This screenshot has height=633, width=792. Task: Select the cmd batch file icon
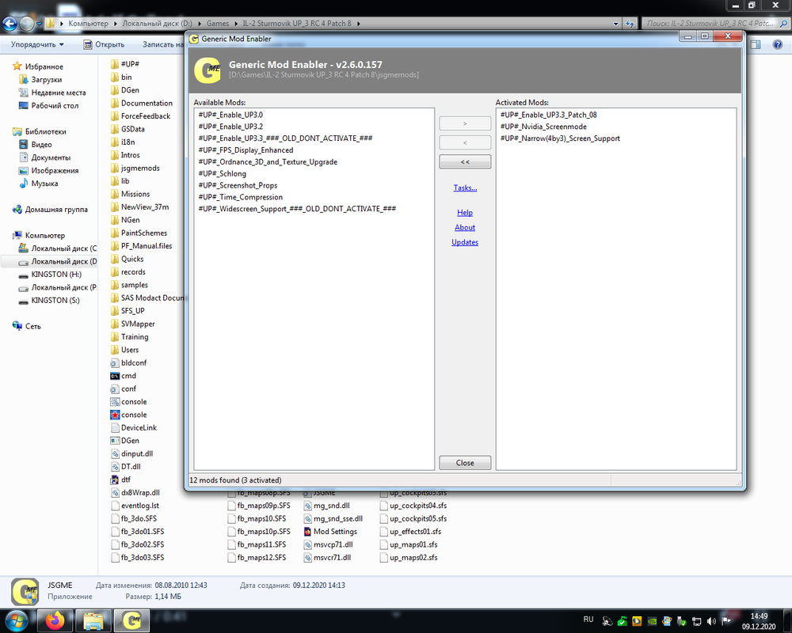pos(115,376)
